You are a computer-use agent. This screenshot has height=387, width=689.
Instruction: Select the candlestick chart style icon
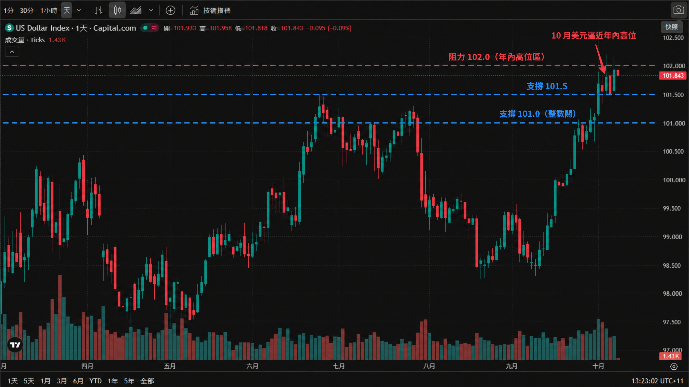[117, 10]
